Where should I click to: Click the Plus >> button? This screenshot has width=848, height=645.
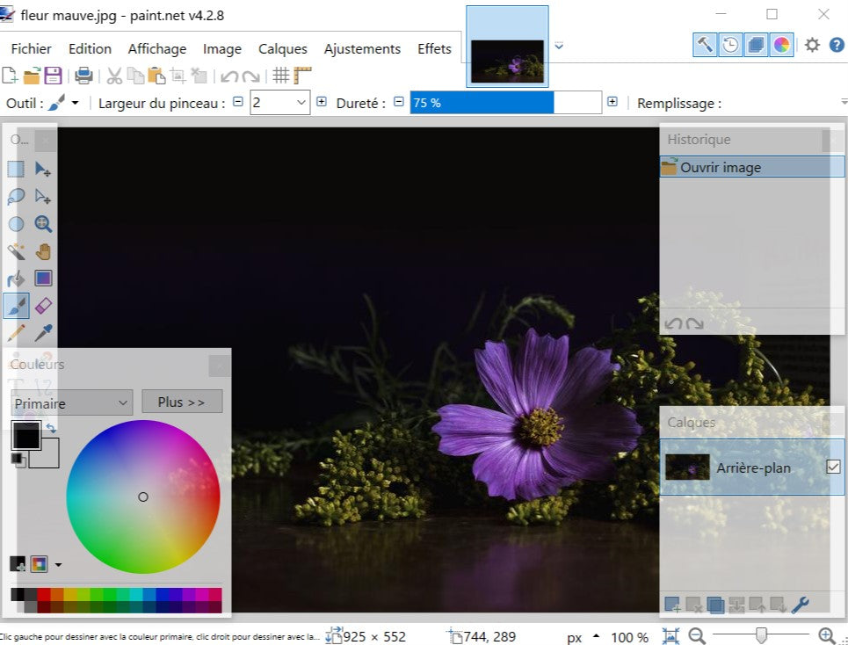pyautogui.click(x=182, y=402)
